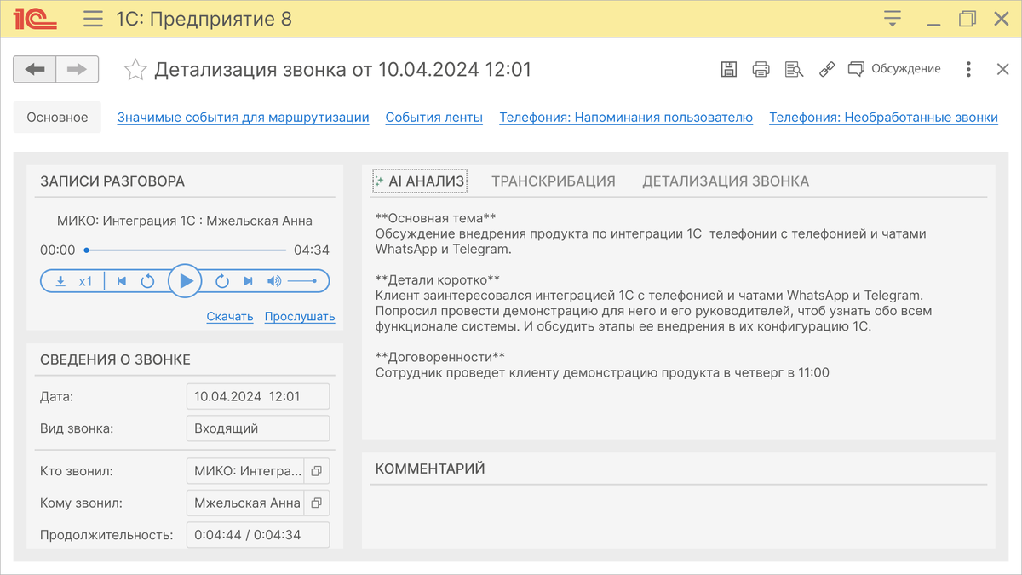
Task: Download the recording via player download icon
Action: coord(60,281)
